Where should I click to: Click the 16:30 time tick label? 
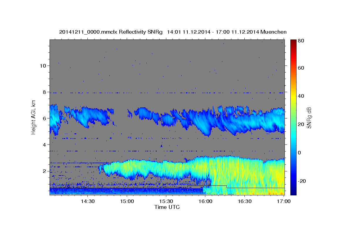coord(244,201)
